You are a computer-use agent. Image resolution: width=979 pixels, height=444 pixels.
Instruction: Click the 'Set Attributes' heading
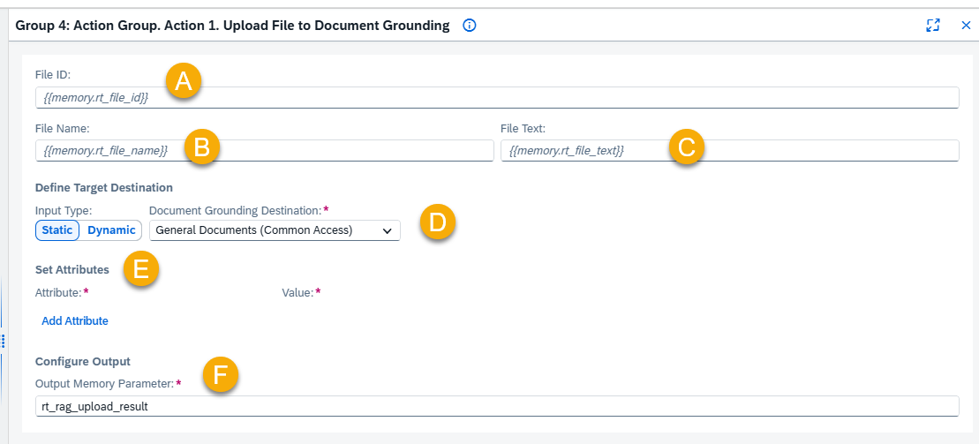[x=72, y=270]
